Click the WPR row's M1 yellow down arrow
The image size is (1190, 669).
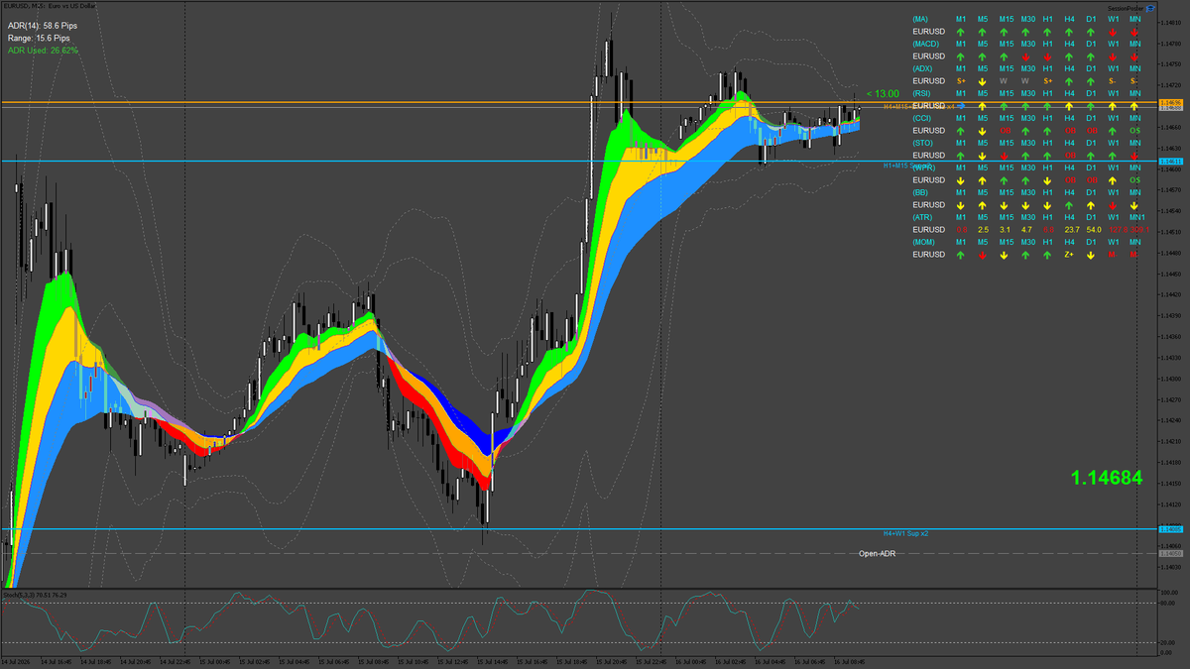[x=961, y=180]
